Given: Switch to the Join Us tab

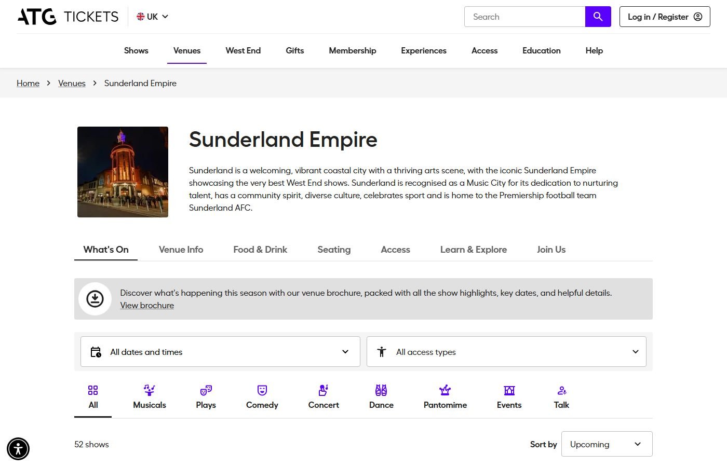Looking at the screenshot, I should coord(551,250).
